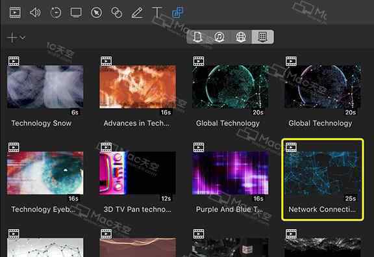Select the Speed clock icon in toolbar

pos(56,12)
